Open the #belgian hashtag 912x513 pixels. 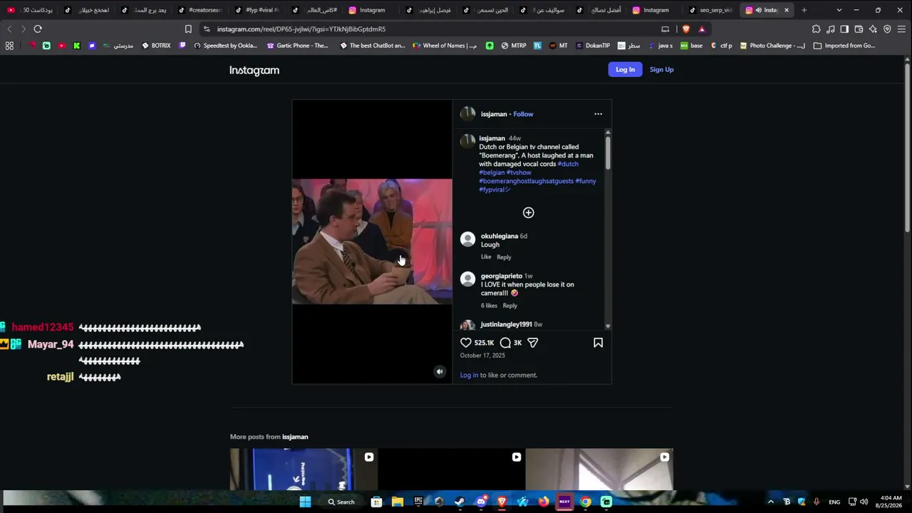(492, 172)
